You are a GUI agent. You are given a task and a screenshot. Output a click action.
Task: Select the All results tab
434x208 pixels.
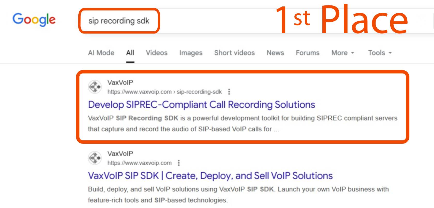pos(130,53)
